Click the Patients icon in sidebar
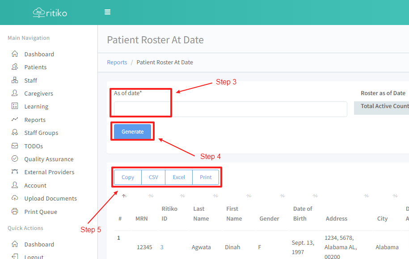 (15, 67)
